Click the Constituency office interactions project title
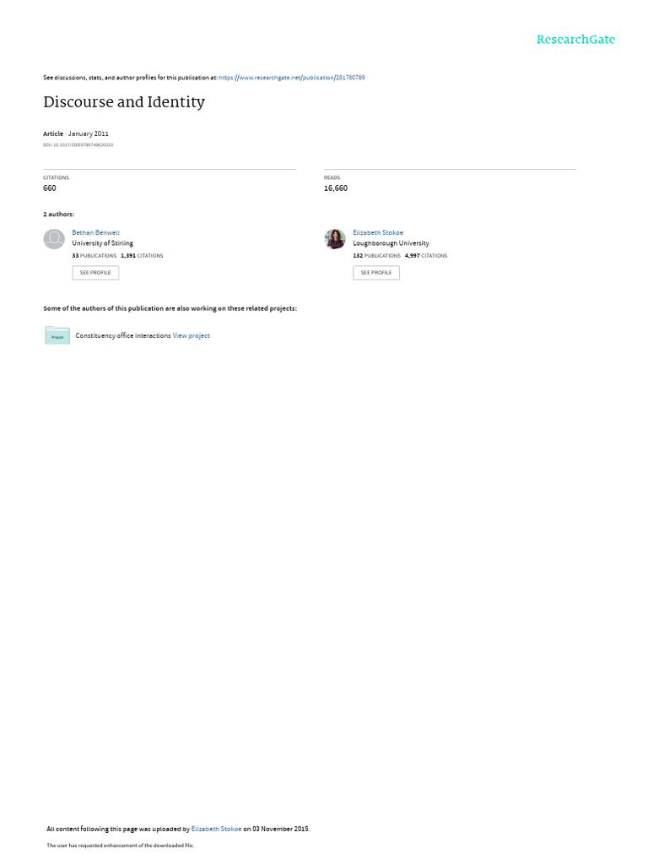This screenshot has width=648, height=865. (123, 335)
